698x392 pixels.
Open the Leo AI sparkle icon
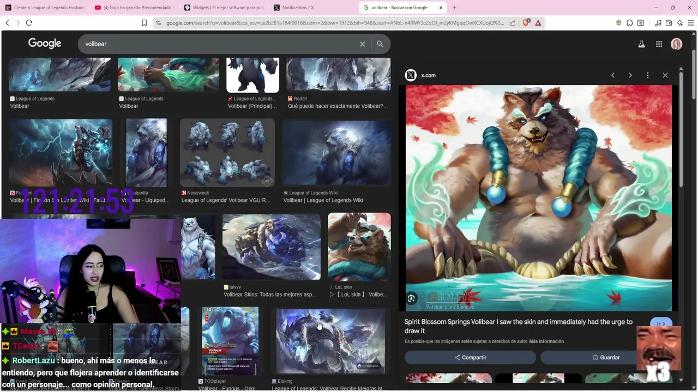(679, 23)
